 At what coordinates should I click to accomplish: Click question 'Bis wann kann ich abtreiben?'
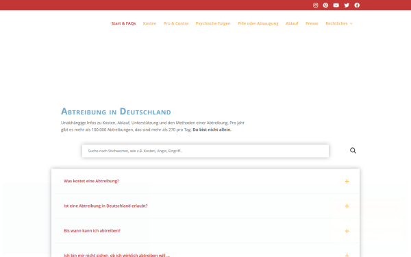pos(92,231)
